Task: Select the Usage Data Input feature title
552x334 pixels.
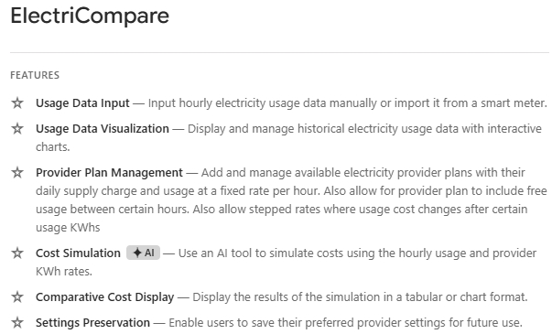Action: tap(82, 103)
